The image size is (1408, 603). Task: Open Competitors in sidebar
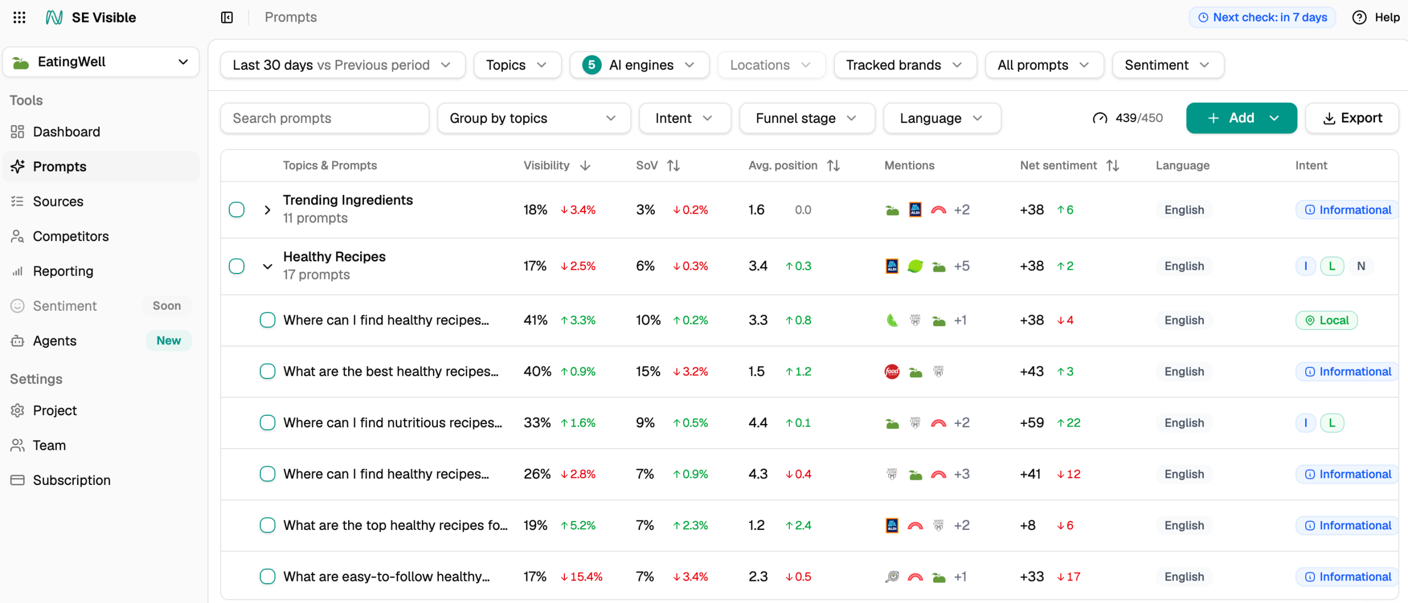[x=101, y=236]
